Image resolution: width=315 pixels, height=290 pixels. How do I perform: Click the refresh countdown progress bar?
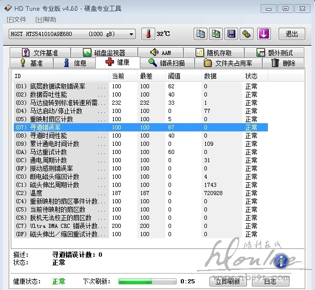[x=147, y=281]
